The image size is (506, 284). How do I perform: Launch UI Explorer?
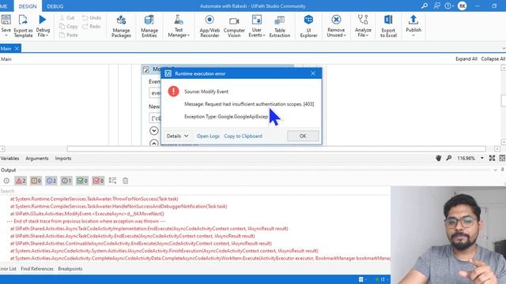[308, 26]
